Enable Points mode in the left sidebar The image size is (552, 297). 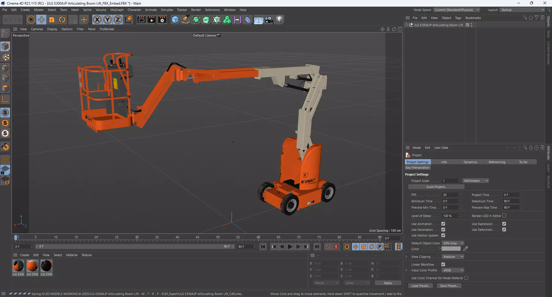(5, 68)
